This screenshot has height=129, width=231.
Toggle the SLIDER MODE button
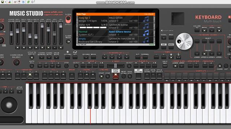click(68, 42)
